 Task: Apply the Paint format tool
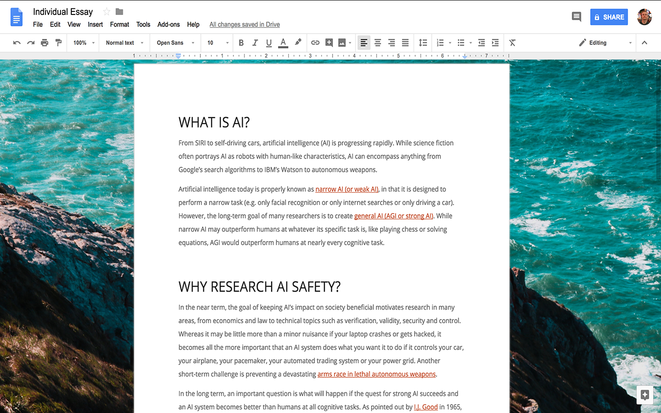pos(58,42)
